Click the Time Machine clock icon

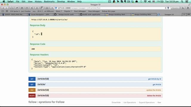click(x=141, y=1)
